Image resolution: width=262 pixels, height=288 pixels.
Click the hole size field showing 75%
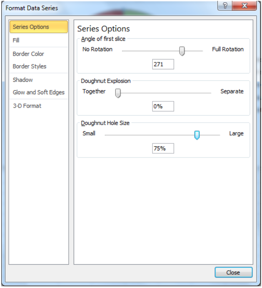(x=163, y=148)
